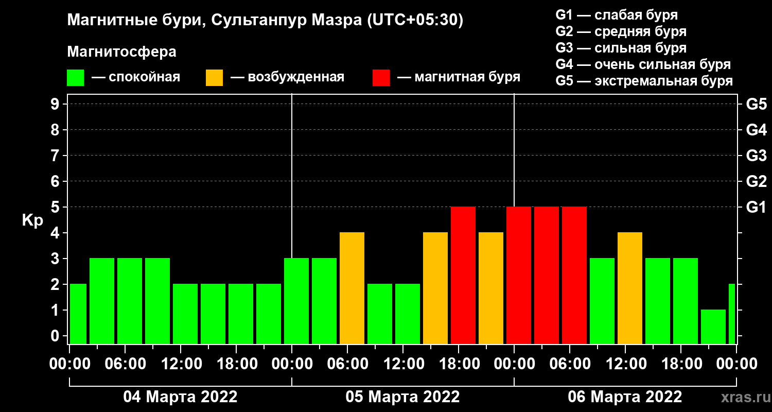This screenshot has width=772, height=412.
Task: Click 'G3 — сильная буря' legend line
Action: pyautogui.click(x=621, y=48)
